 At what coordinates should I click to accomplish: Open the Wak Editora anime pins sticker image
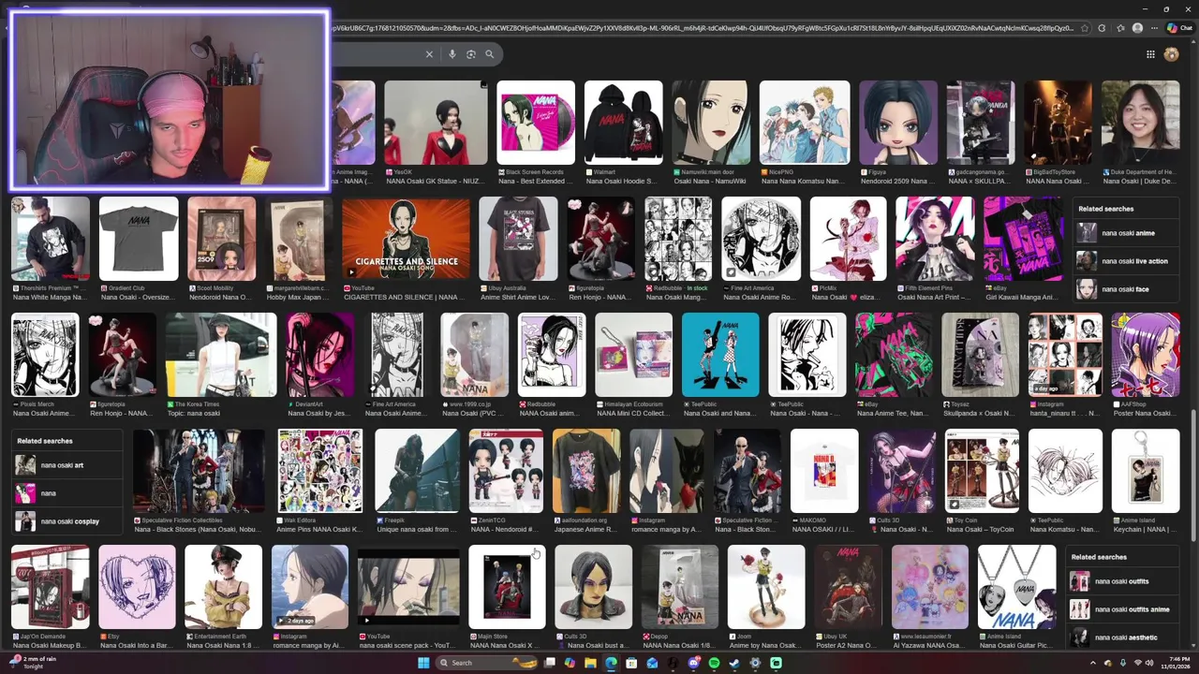(x=320, y=471)
